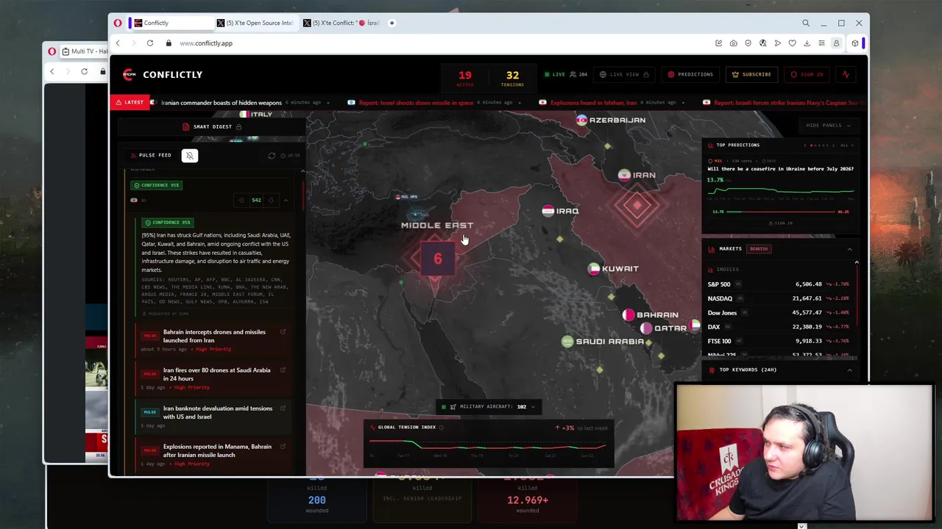Open external link for Iran fires 80 drones story
This screenshot has height=529, width=942.
(x=283, y=370)
